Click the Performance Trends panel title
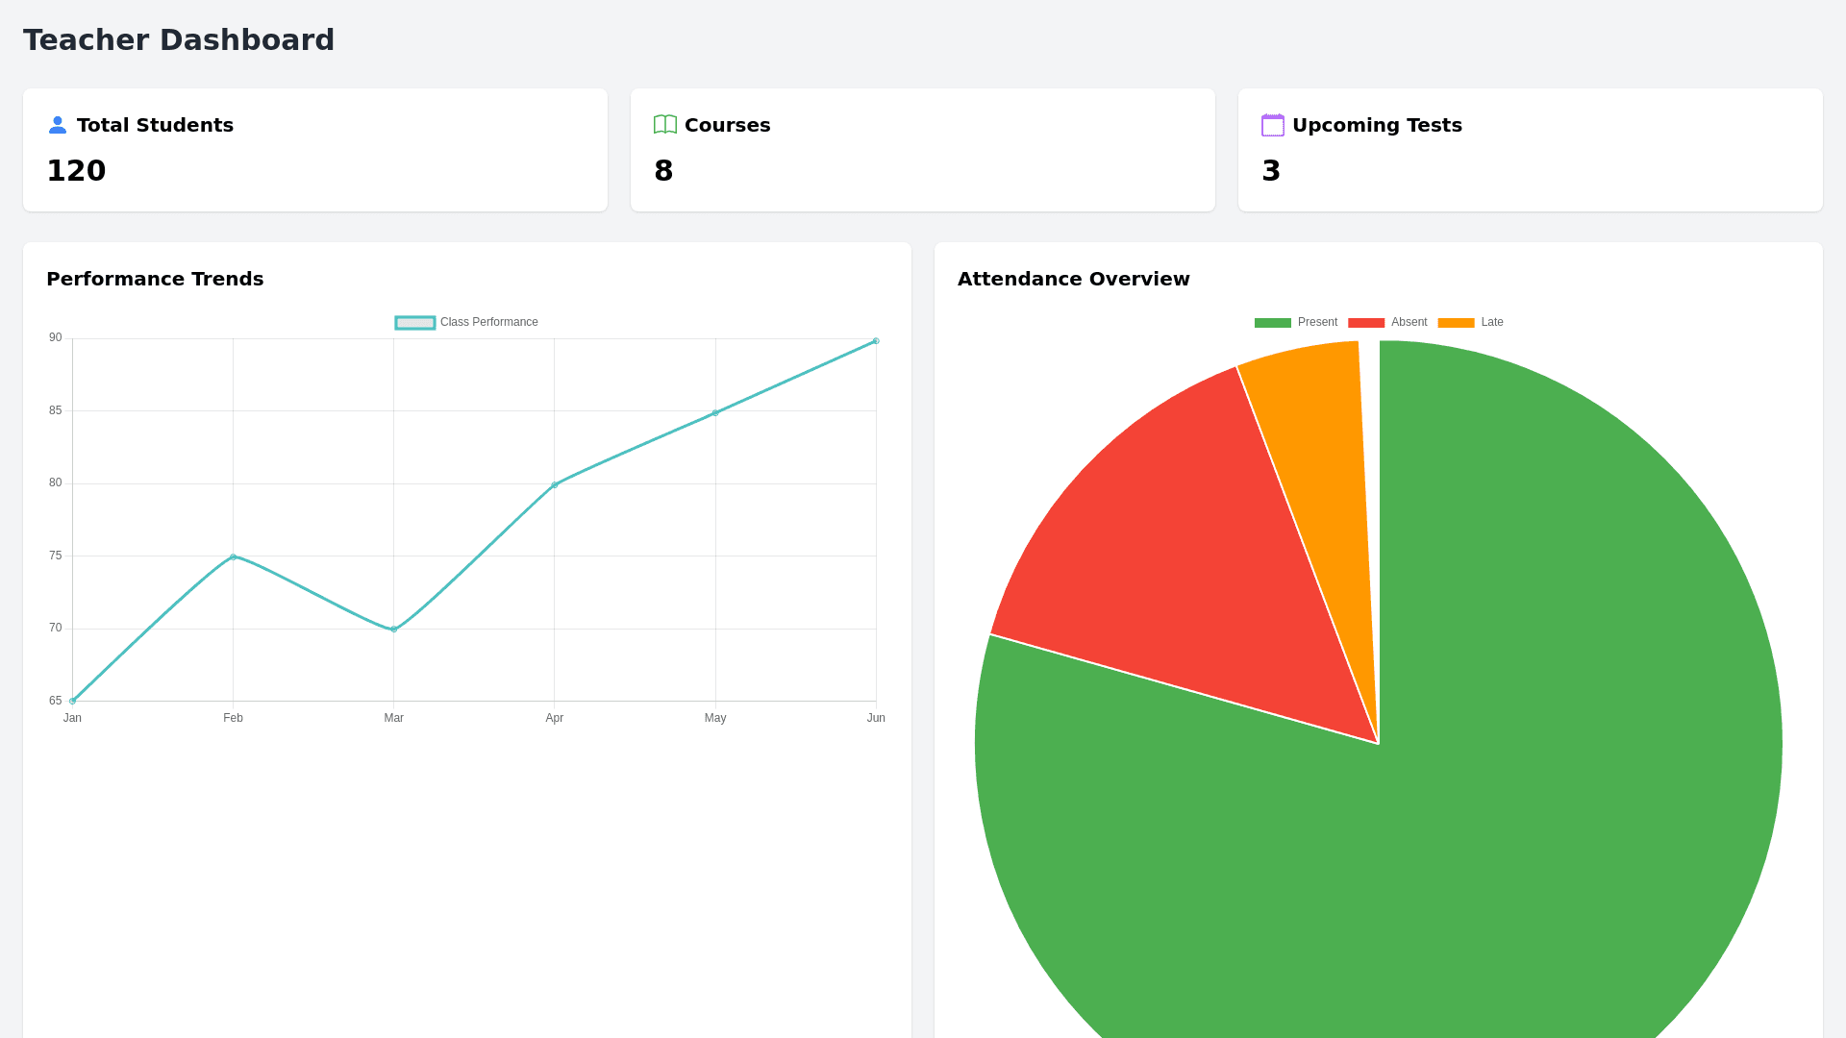This screenshot has height=1038, width=1846. 155,279
